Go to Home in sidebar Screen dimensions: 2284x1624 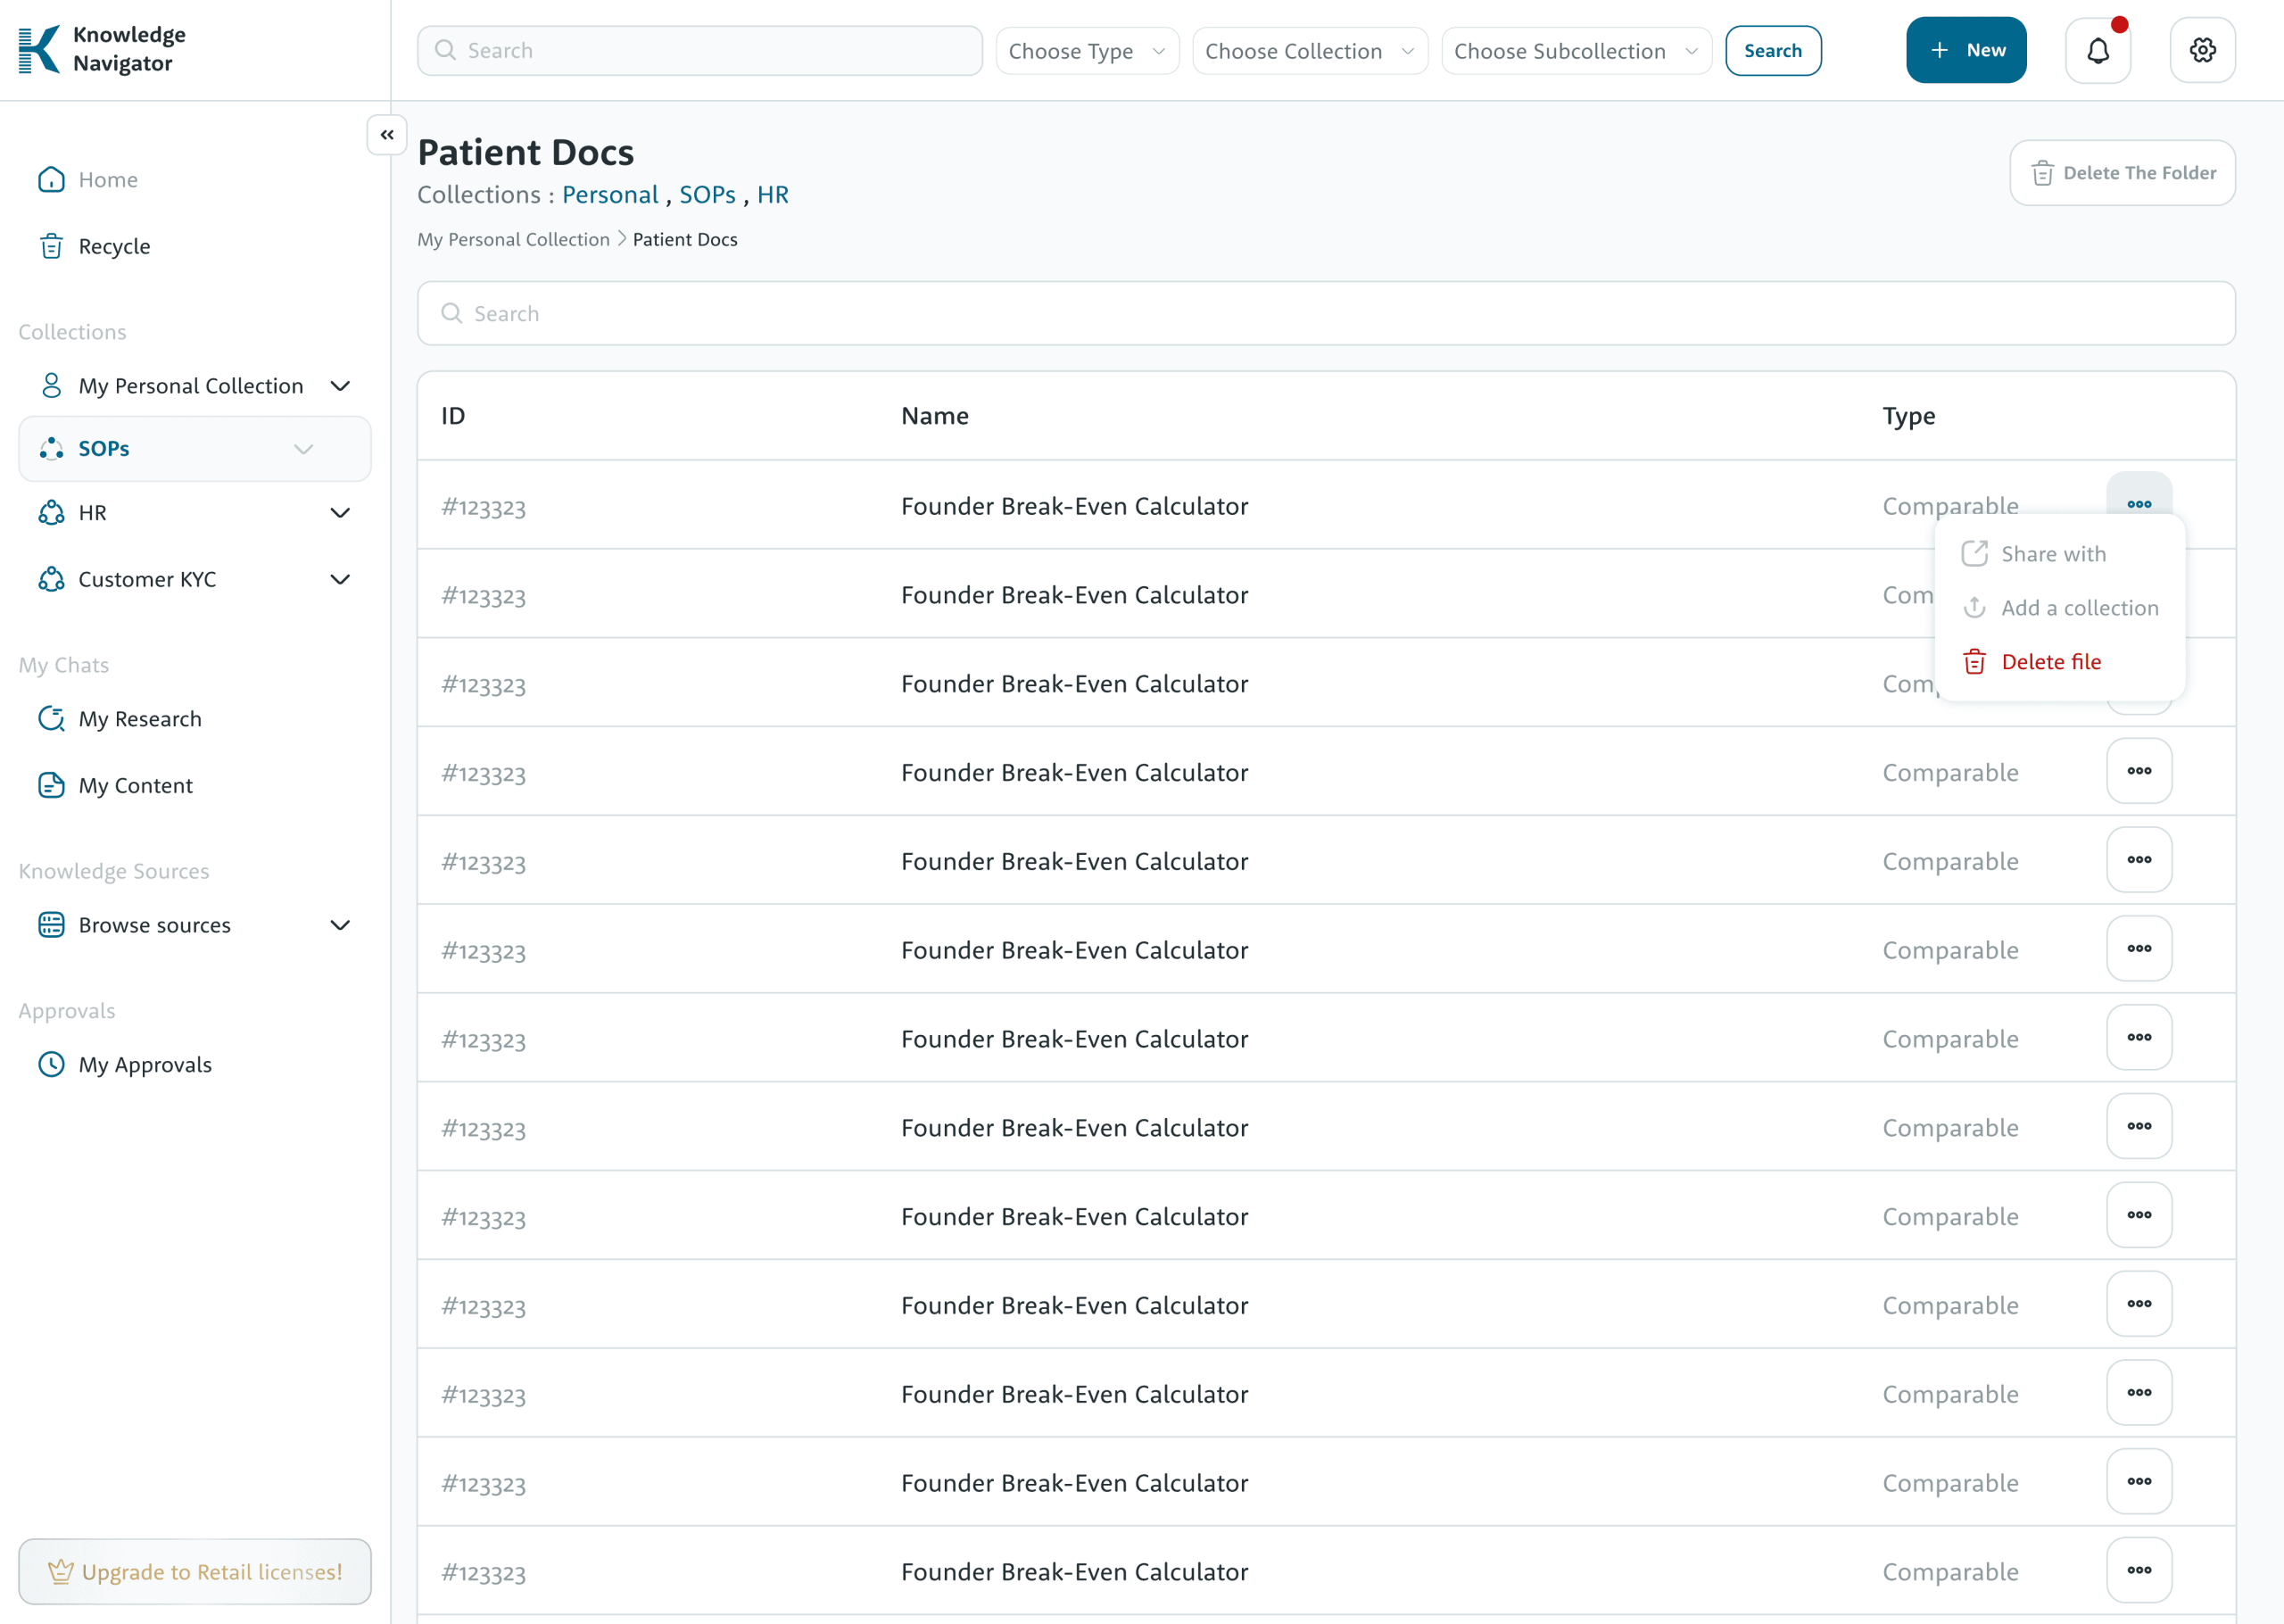coord(108,180)
